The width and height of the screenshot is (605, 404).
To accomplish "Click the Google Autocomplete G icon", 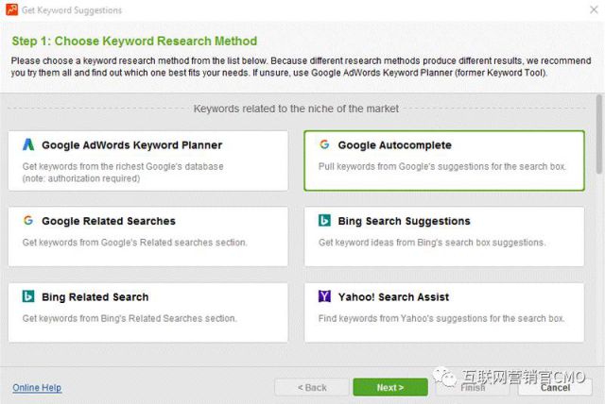I will tap(324, 145).
